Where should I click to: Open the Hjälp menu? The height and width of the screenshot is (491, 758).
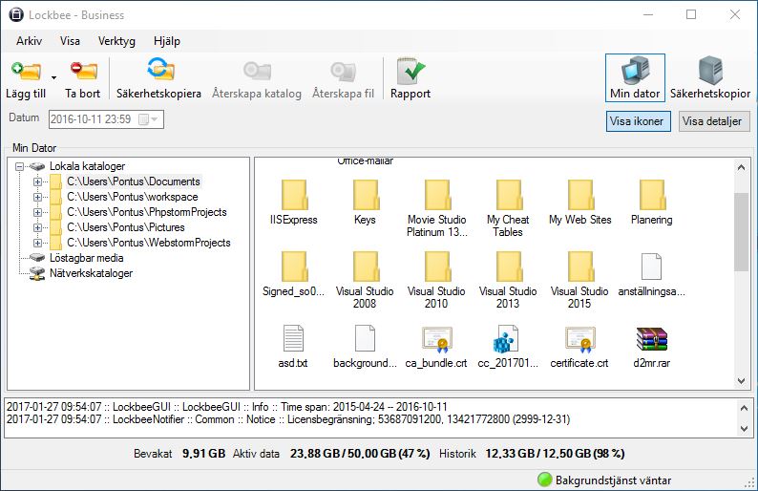coord(167,41)
